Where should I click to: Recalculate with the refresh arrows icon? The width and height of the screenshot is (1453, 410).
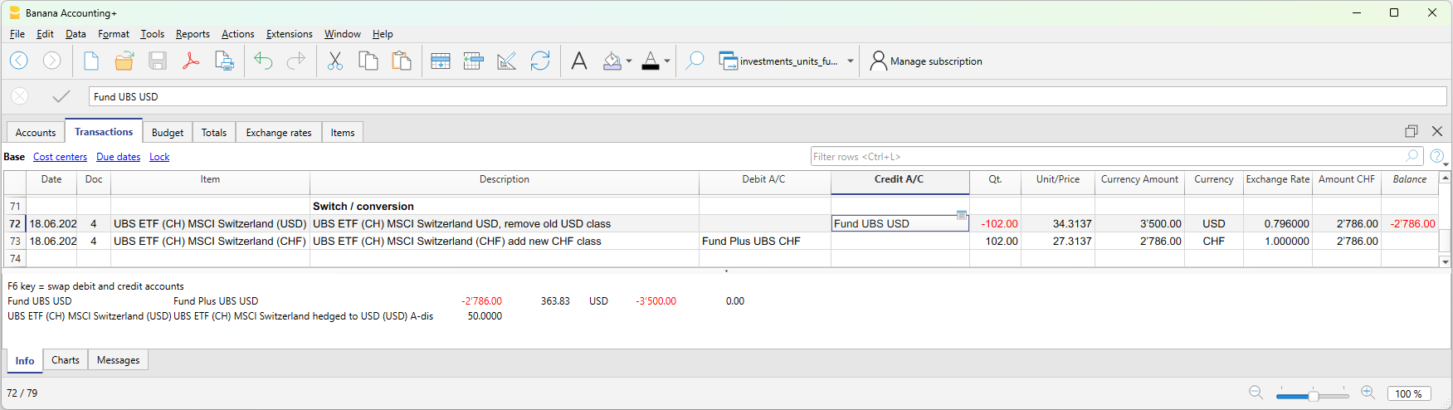(540, 61)
